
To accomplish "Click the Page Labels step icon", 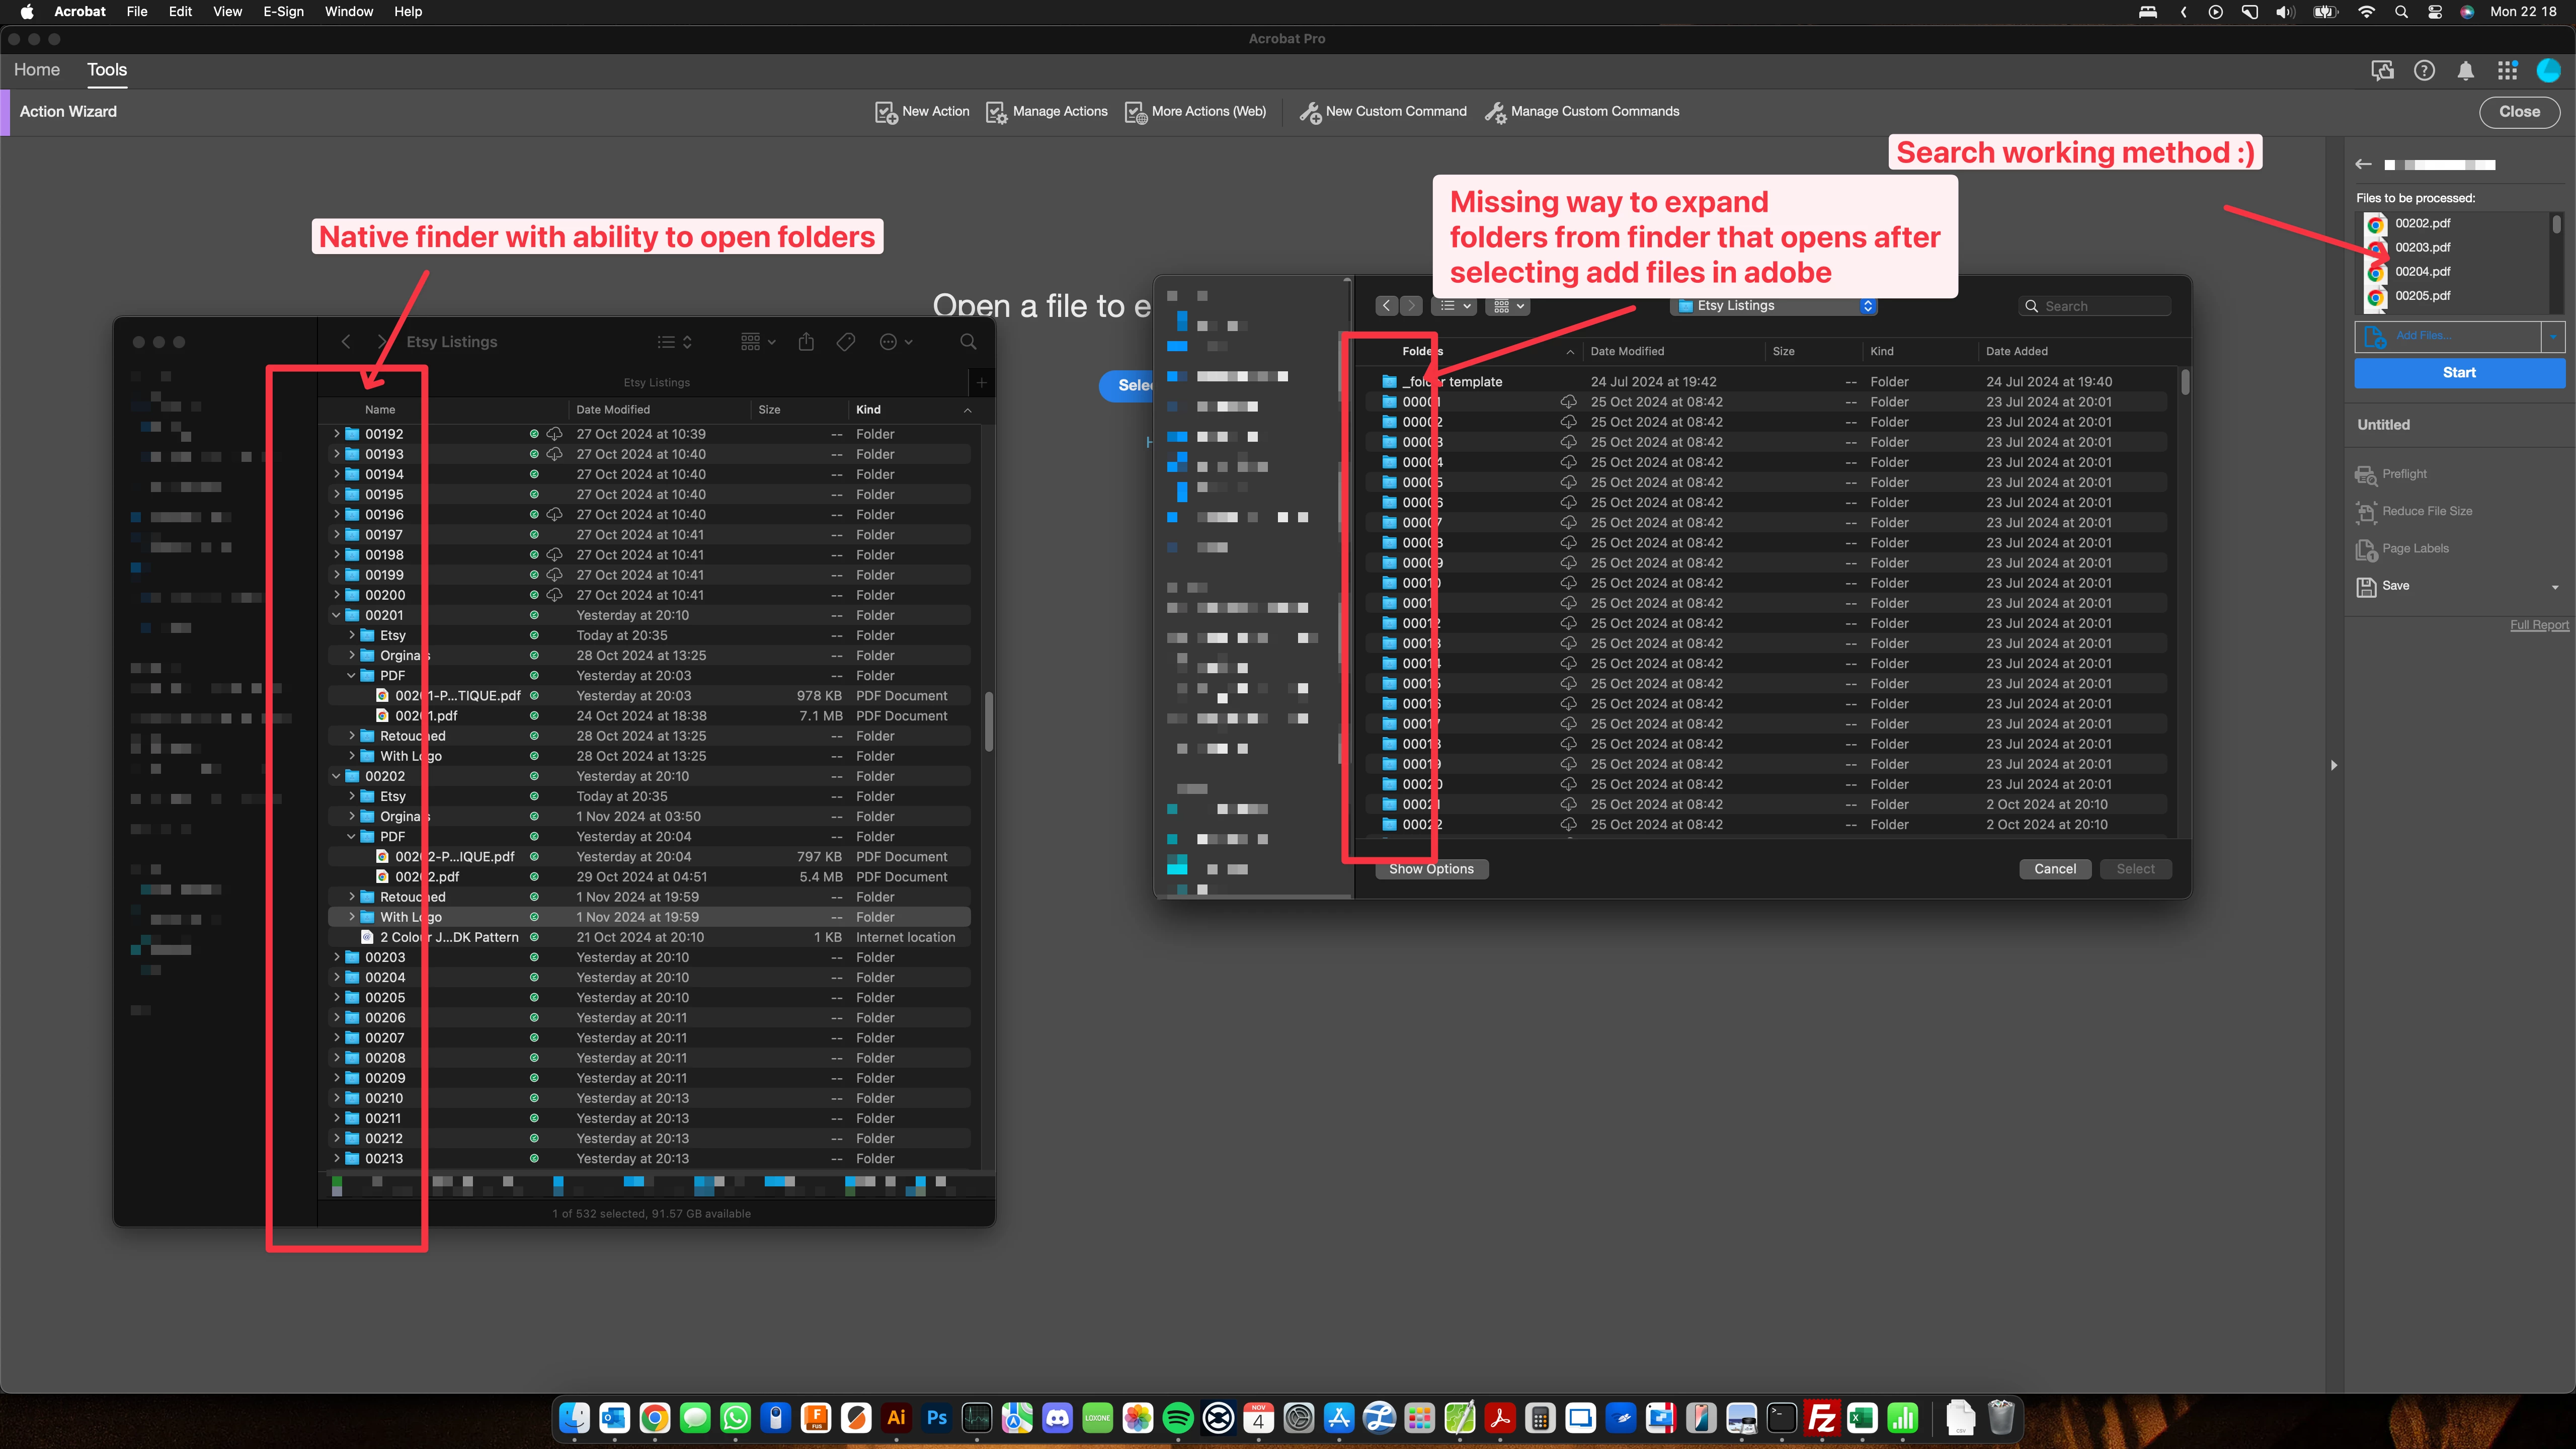I will click(x=2366, y=549).
